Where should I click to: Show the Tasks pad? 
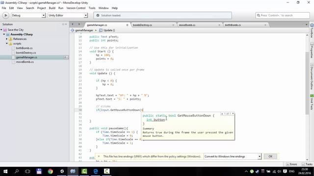[x=307, y=164]
